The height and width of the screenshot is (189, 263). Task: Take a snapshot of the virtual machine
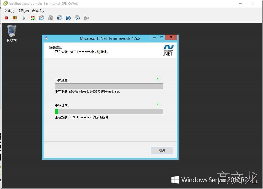pos(42,18)
